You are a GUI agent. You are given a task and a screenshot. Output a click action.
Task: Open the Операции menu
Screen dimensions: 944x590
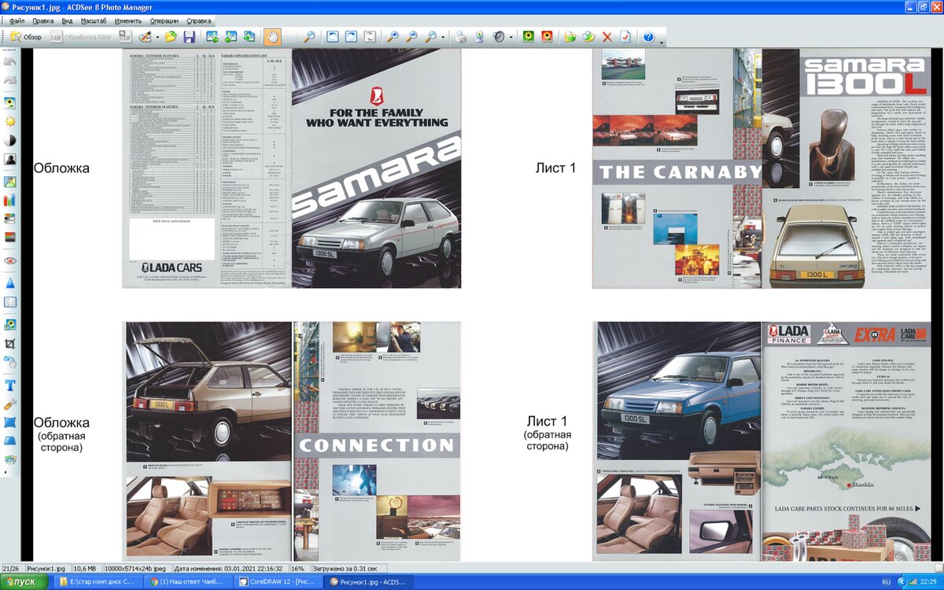pyautogui.click(x=164, y=20)
